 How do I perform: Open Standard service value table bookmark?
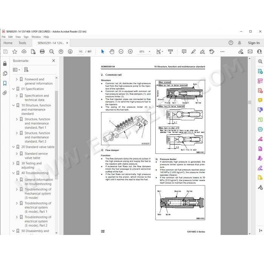pyautogui.click(x=36, y=155)
